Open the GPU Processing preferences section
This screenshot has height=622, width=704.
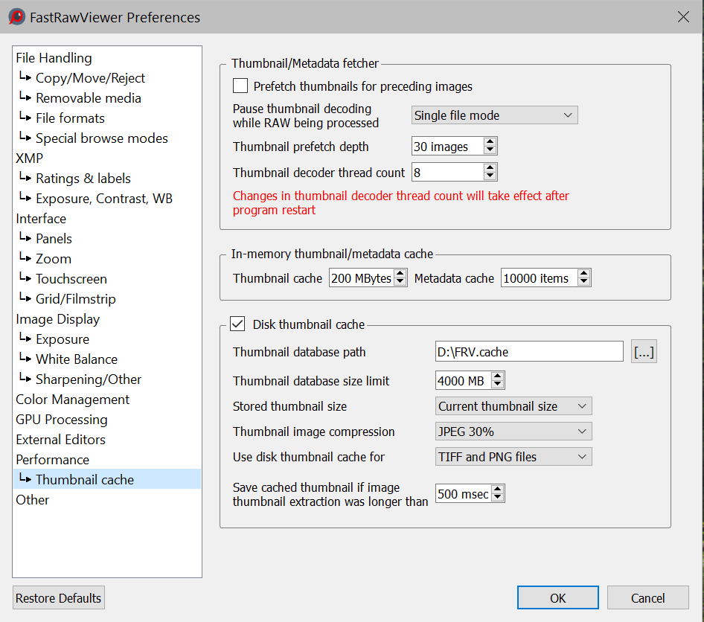pos(61,420)
